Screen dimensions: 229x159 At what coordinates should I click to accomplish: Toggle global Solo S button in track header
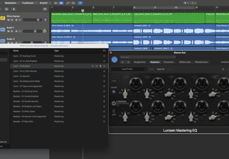coord(14,9)
